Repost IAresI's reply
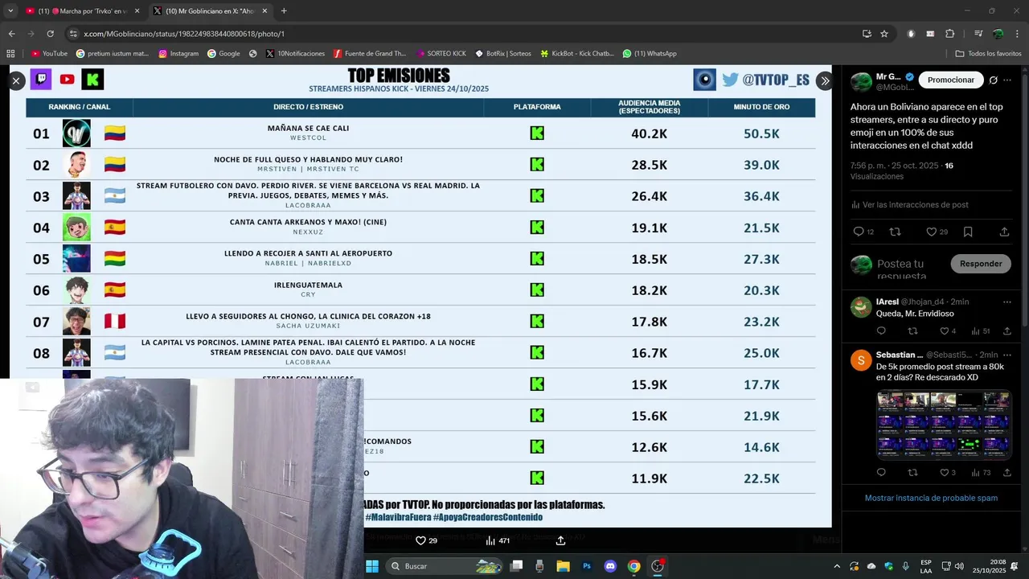1029x579 pixels. pyautogui.click(x=912, y=331)
